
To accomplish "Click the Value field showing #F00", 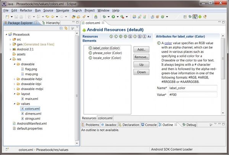I will (192, 95).
